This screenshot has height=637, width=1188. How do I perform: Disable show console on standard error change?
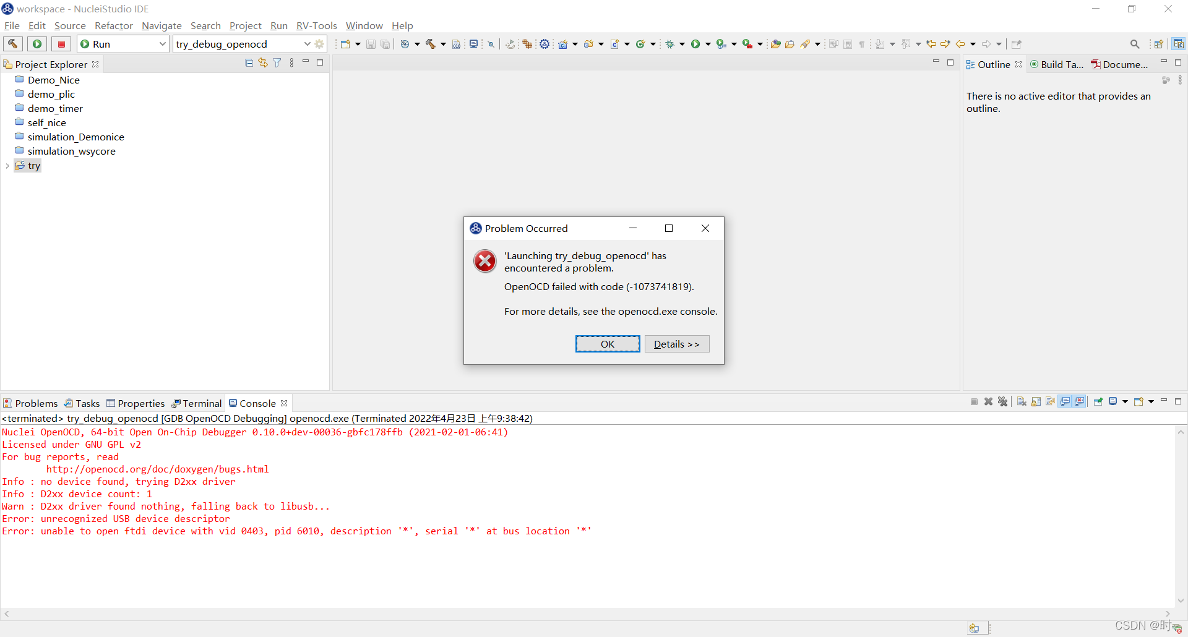[x=1079, y=401]
